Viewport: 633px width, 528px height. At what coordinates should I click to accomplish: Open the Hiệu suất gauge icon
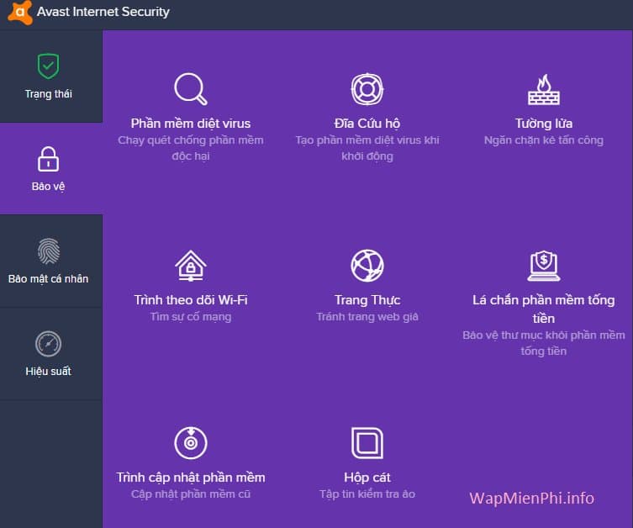[x=49, y=344]
